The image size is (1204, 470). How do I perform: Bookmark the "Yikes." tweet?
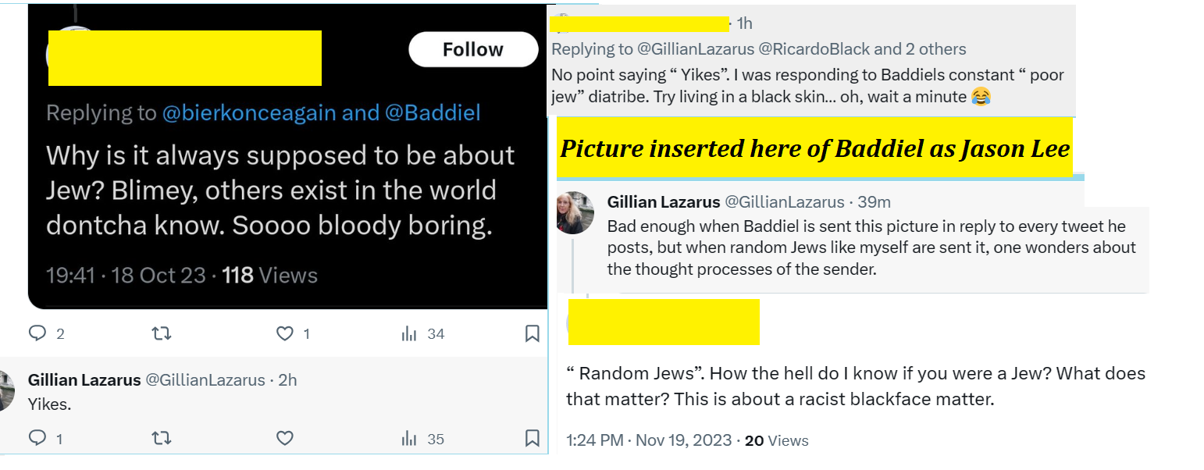532,439
